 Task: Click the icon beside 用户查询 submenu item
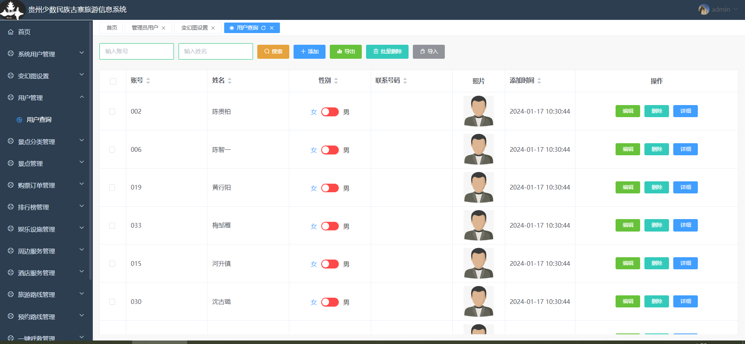[x=19, y=120]
